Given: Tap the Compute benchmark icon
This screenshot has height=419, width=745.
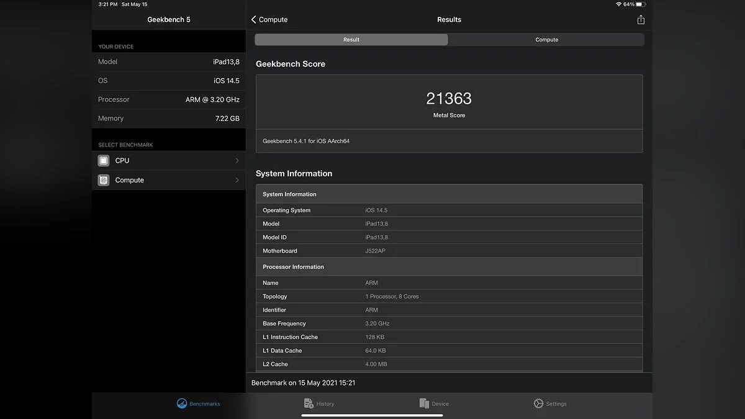Looking at the screenshot, I should [104, 180].
